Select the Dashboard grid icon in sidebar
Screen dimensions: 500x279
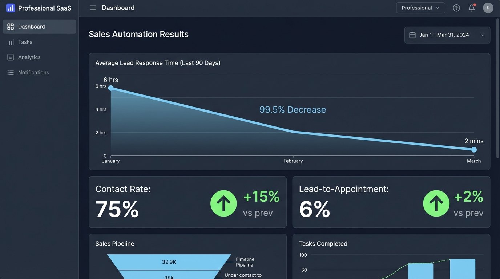[x=10, y=26]
